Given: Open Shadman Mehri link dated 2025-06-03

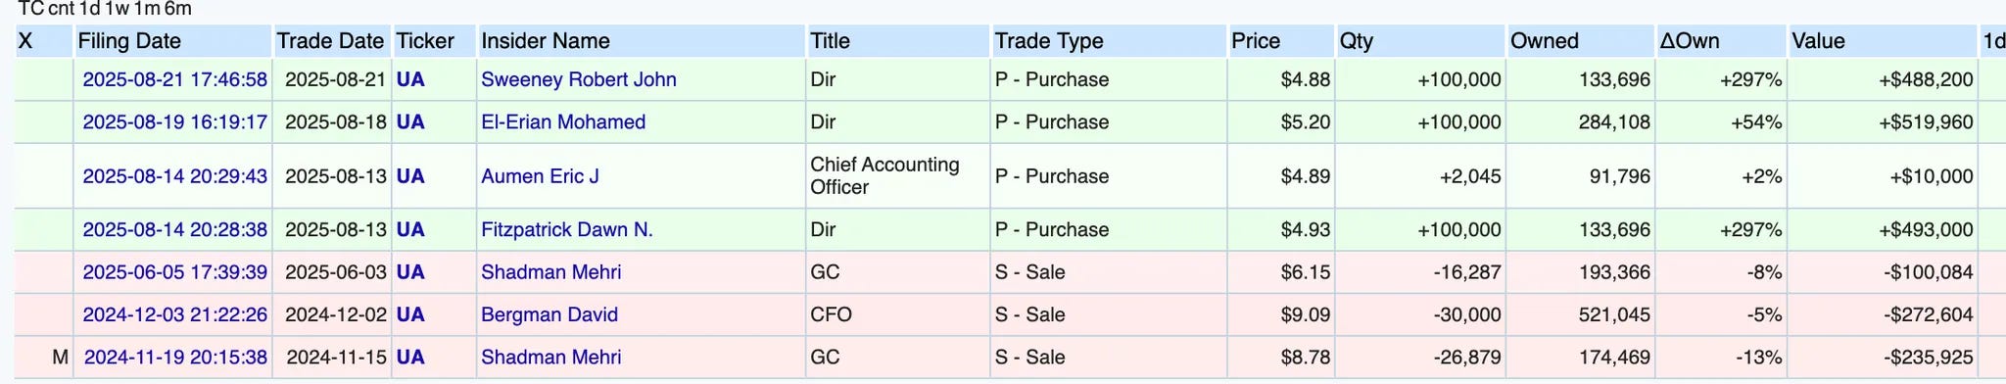Looking at the screenshot, I should (x=551, y=272).
